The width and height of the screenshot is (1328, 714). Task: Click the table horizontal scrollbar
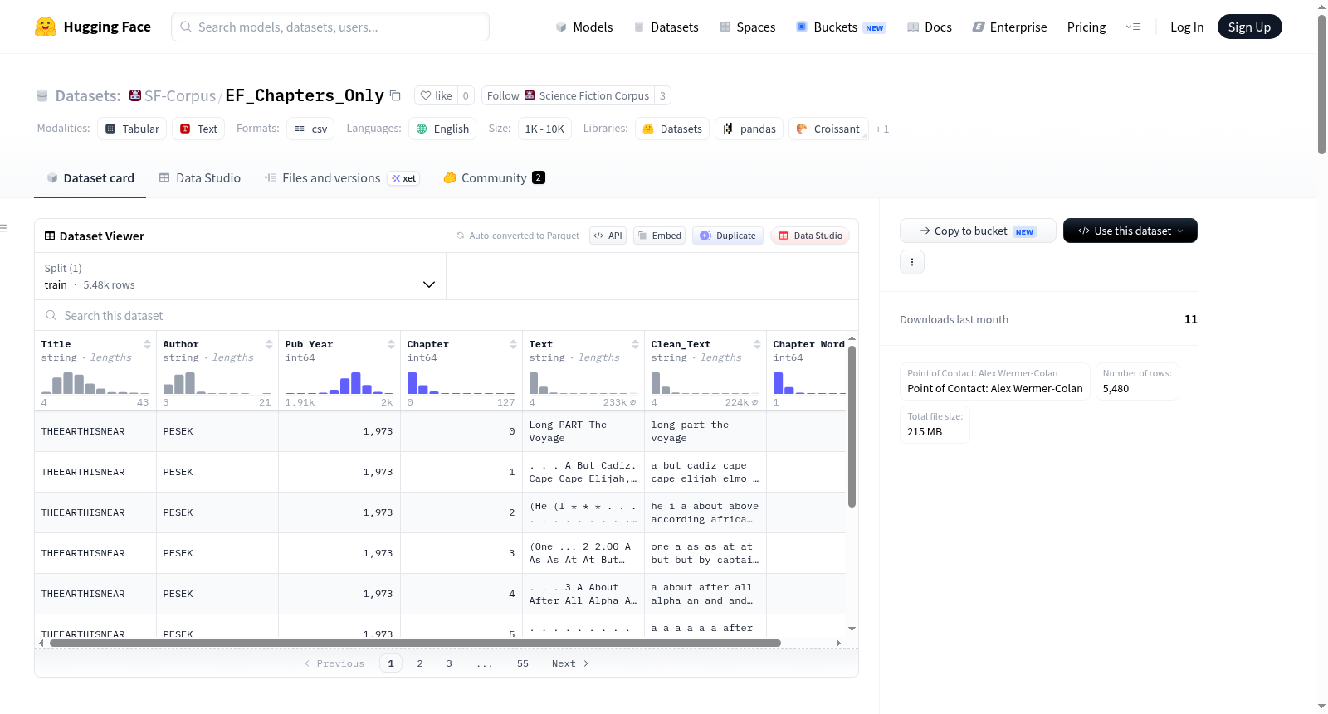click(415, 643)
